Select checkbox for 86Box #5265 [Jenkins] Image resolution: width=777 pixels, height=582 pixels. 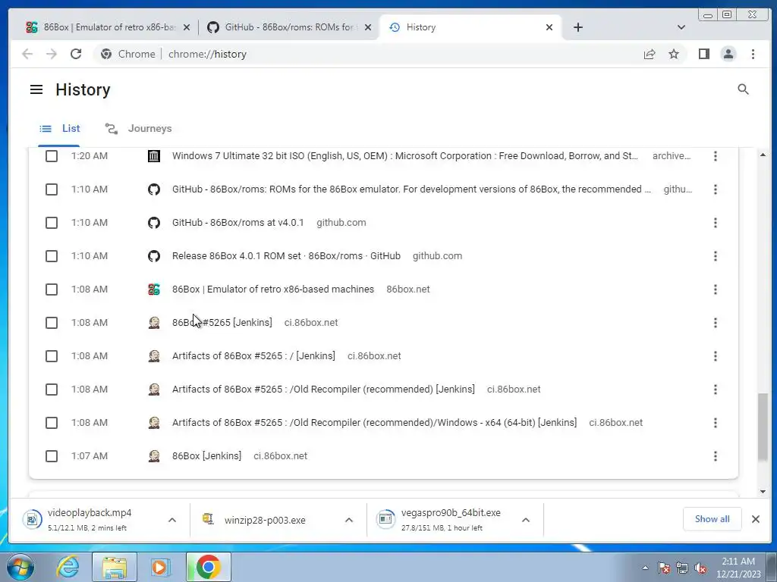[x=52, y=323]
